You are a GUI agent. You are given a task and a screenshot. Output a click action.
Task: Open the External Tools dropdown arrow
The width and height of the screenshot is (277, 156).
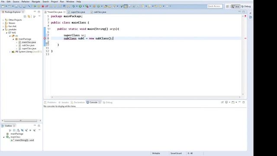[x=90, y=6]
